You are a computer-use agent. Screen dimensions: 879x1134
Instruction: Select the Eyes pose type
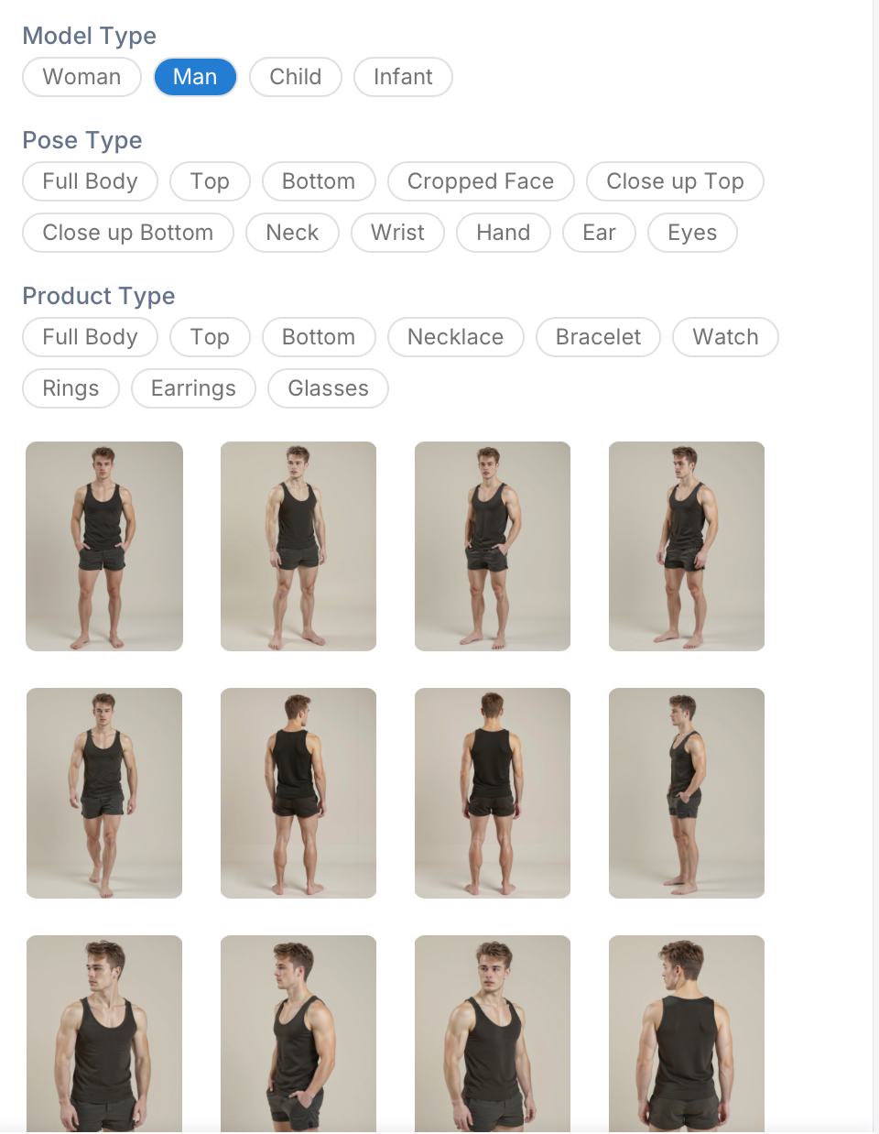pyautogui.click(x=692, y=233)
